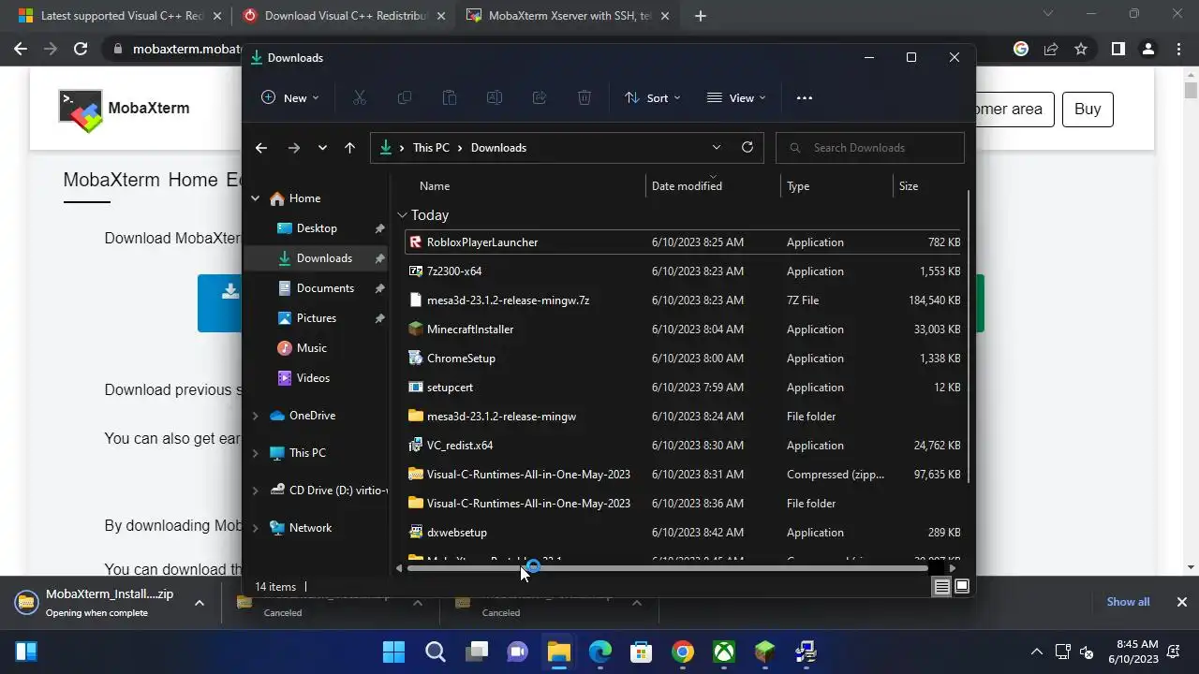Open the Sort dropdown
This screenshot has width=1199, height=674.
click(653, 97)
